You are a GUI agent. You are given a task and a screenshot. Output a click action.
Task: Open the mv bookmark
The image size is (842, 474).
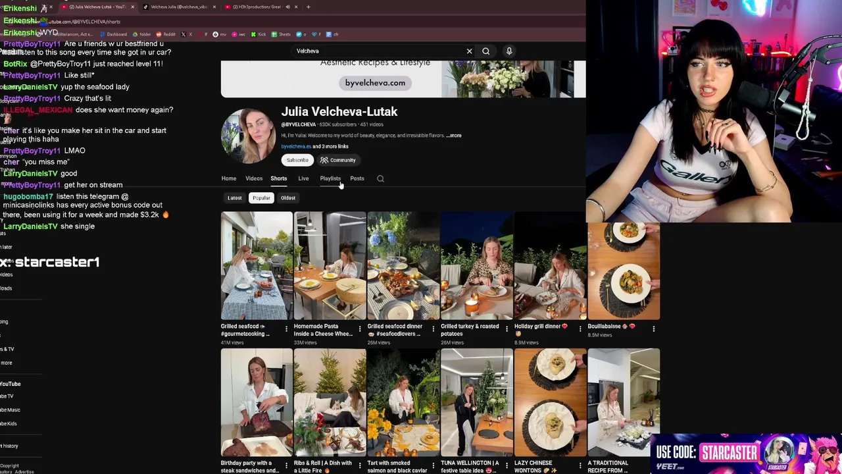point(220,34)
